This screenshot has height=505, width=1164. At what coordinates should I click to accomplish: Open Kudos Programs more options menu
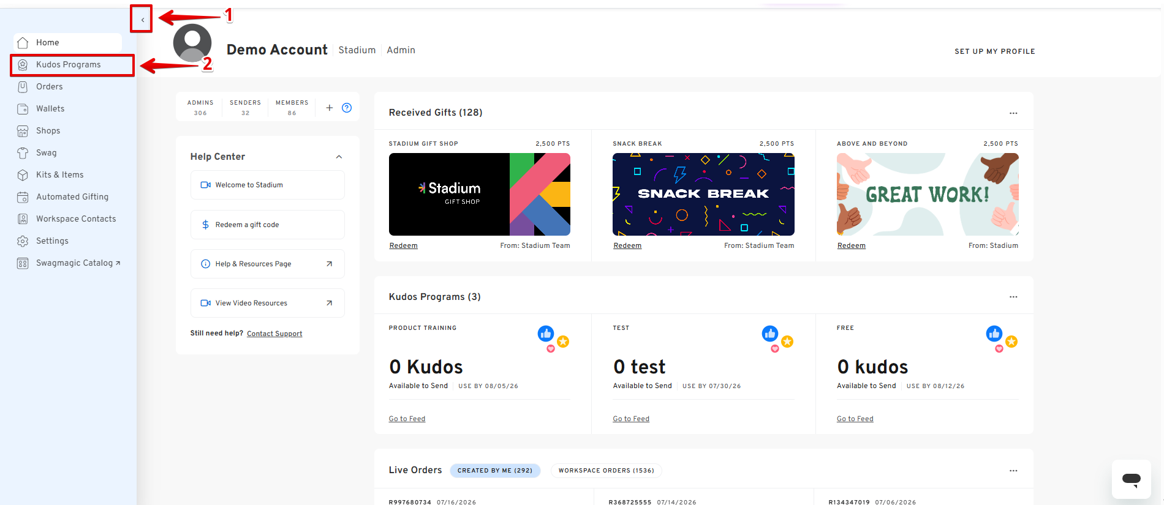1013,297
